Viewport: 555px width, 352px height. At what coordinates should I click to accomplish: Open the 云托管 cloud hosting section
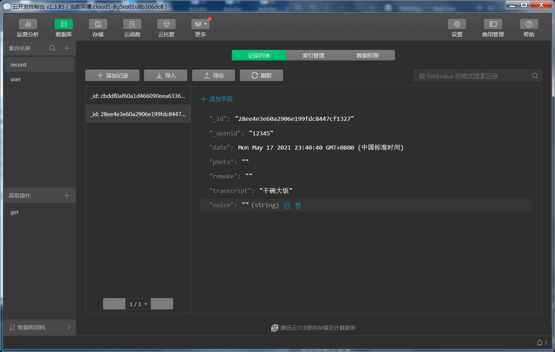click(x=167, y=28)
